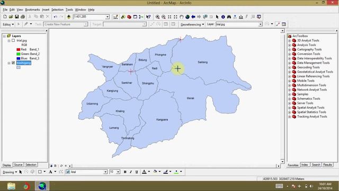Select the drawing toolbar's Select Elements pointer

click(x=21, y=172)
